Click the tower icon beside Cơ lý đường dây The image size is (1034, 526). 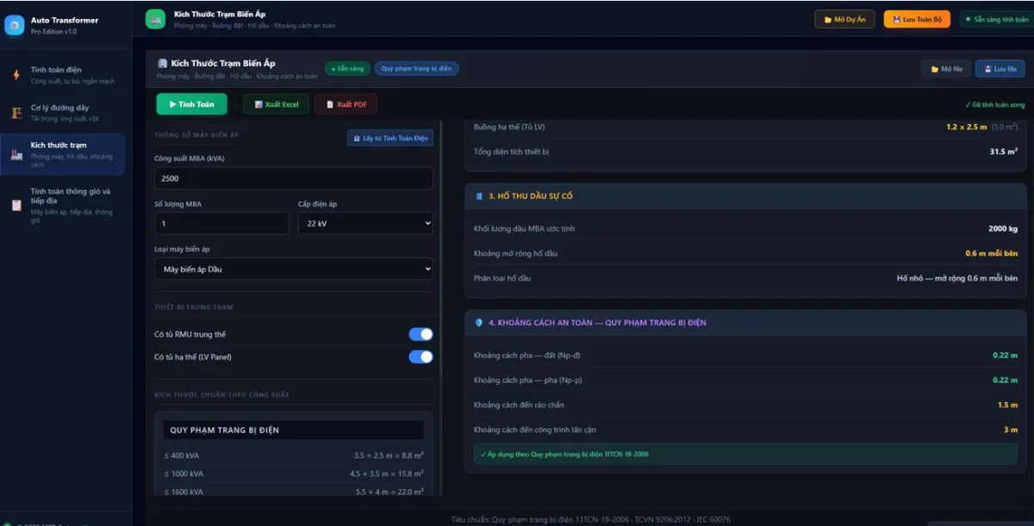click(16, 112)
